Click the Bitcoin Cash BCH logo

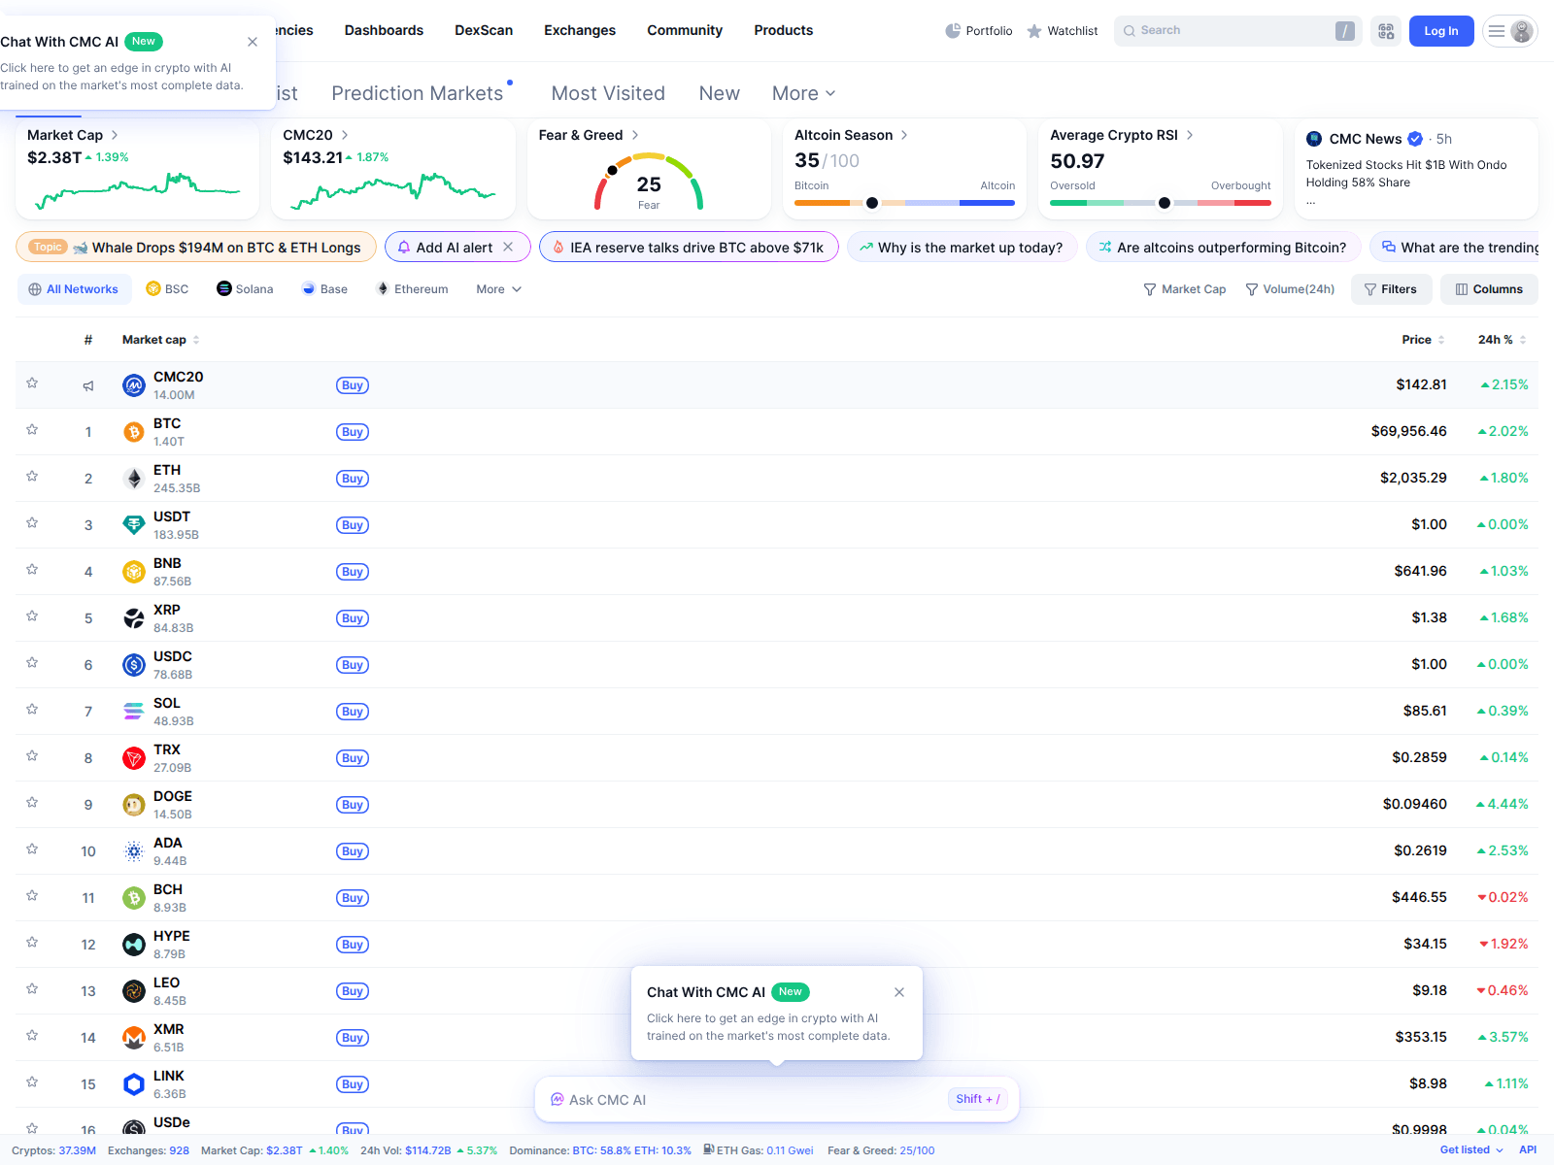pos(134,898)
